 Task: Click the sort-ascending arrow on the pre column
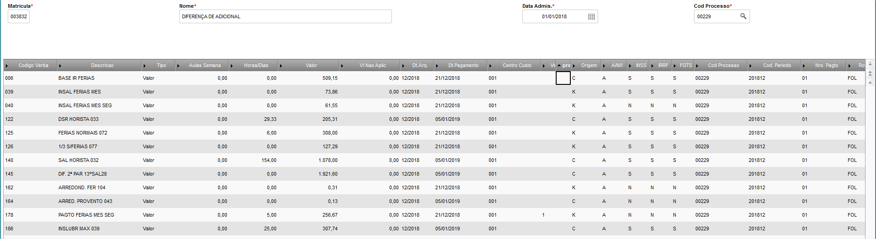pos(559,65)
